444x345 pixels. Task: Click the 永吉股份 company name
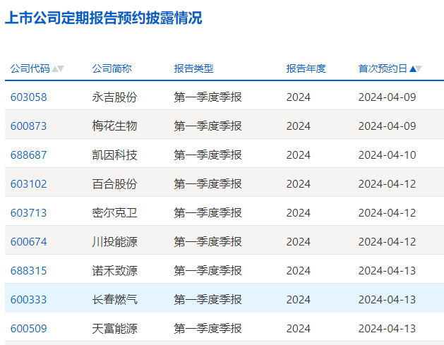pyautogui.click(x=114, y=97)
